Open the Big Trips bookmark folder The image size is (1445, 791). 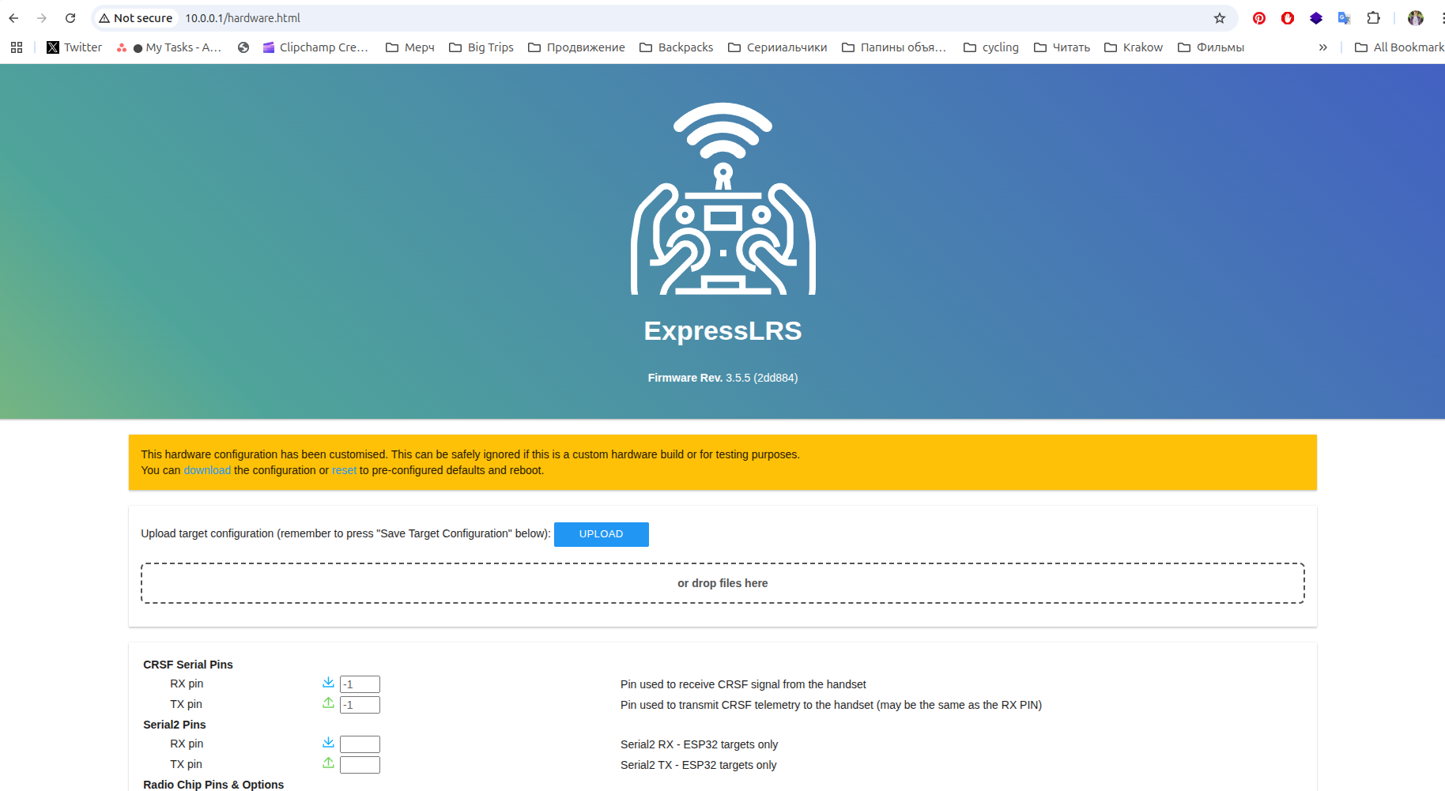481,47
